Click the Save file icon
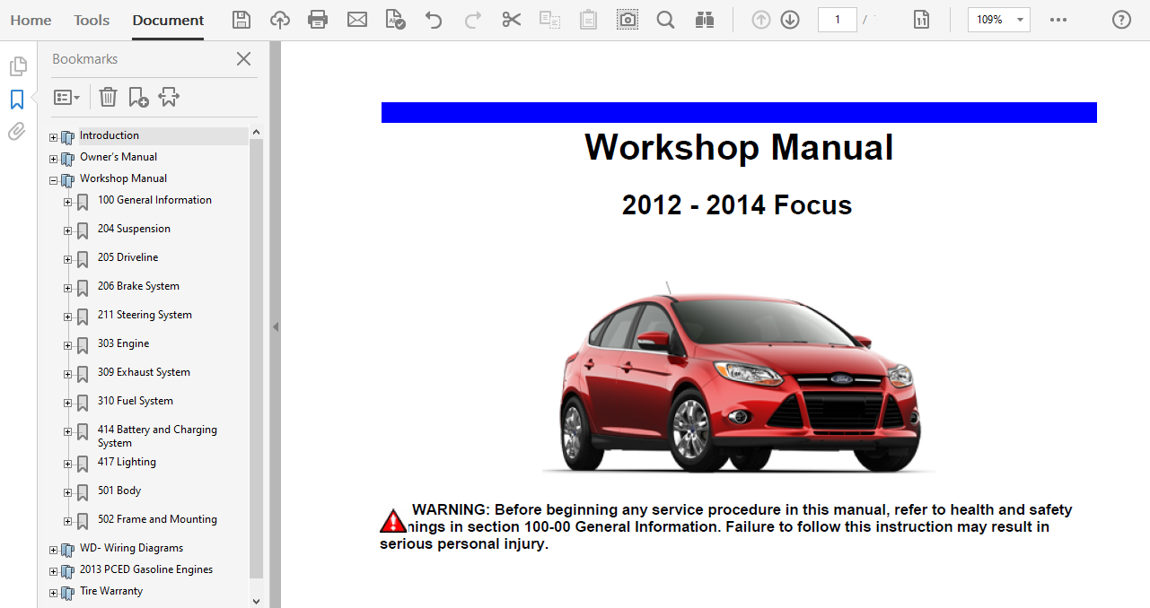The image size is (1150, 608). click(x=241, y=20)
